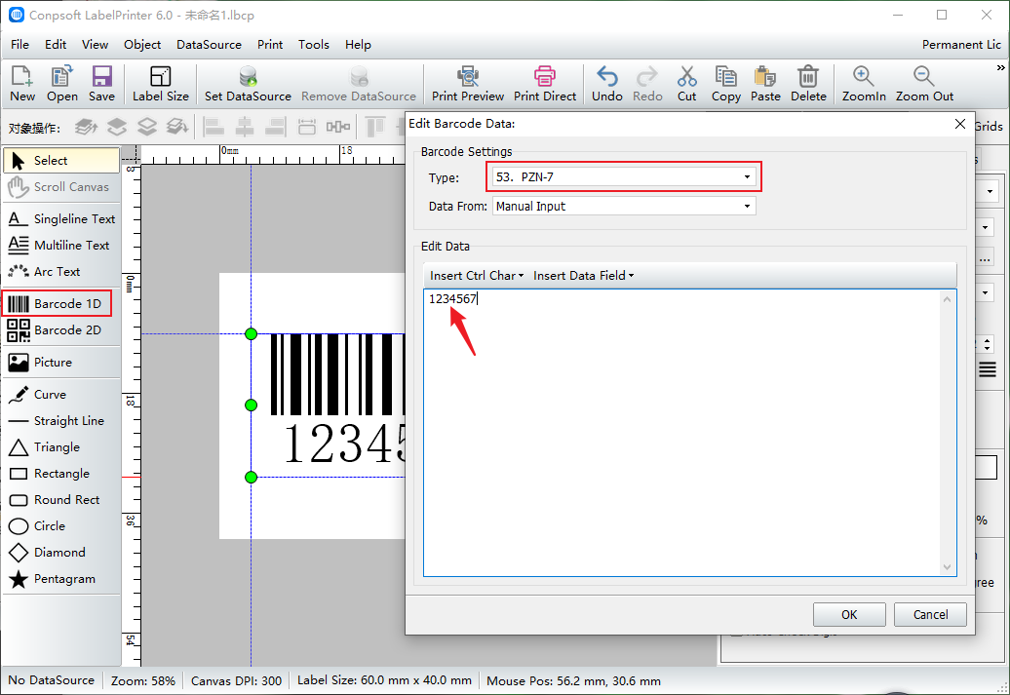Activate Scroll Canvas hand tool
The image size is (1010, 695).
coord(61,187)
